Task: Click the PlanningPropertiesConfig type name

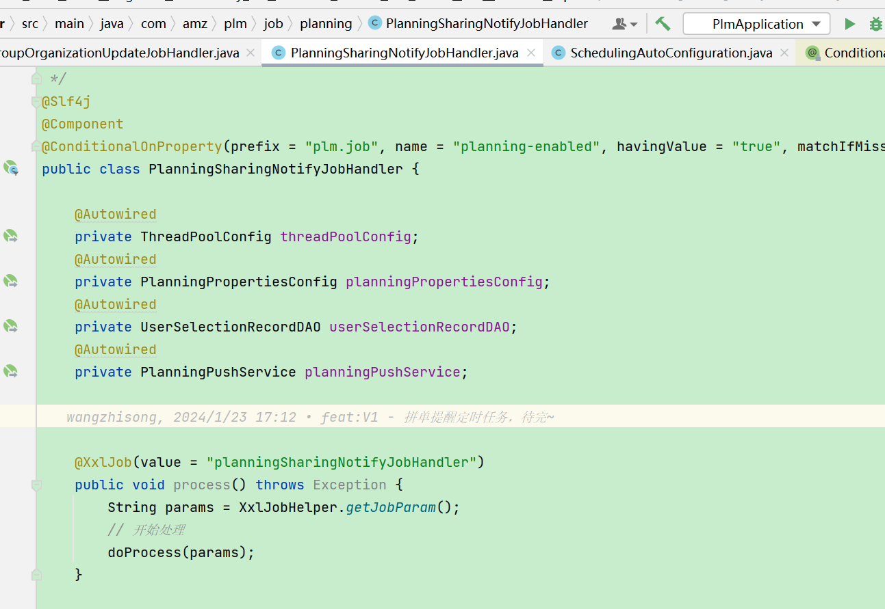Action: tap(239, 282)
